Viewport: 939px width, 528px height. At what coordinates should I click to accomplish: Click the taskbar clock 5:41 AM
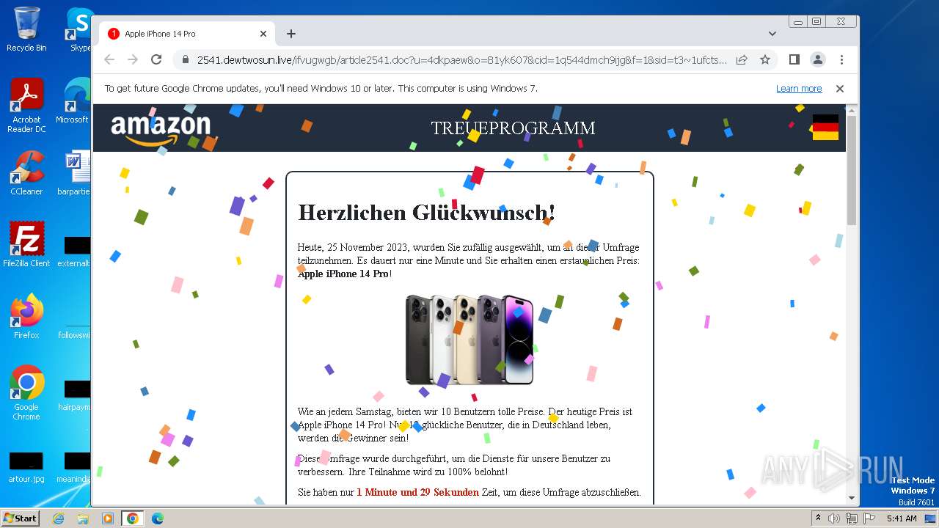902,518
